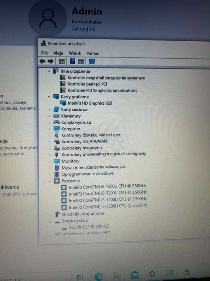Click the Kontrolery magazynu icon

click(x=57, y=148)
